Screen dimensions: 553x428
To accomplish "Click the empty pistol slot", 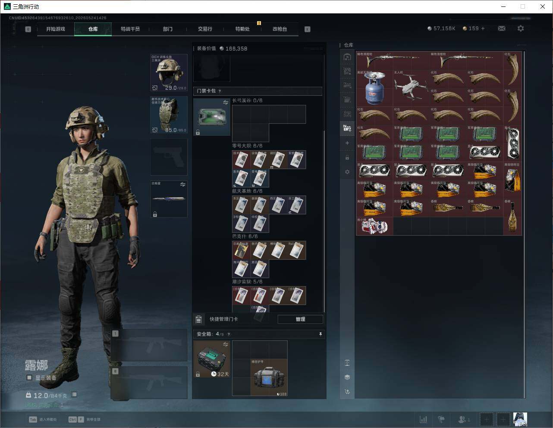I will (x=169, y=157).
